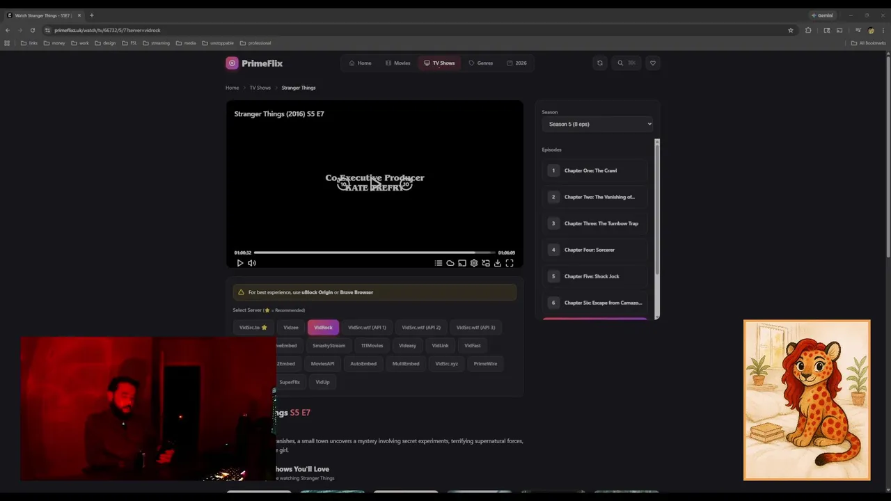891x501 pixels.
Task: Open the player episode list icon
Action: coord(439,263)
